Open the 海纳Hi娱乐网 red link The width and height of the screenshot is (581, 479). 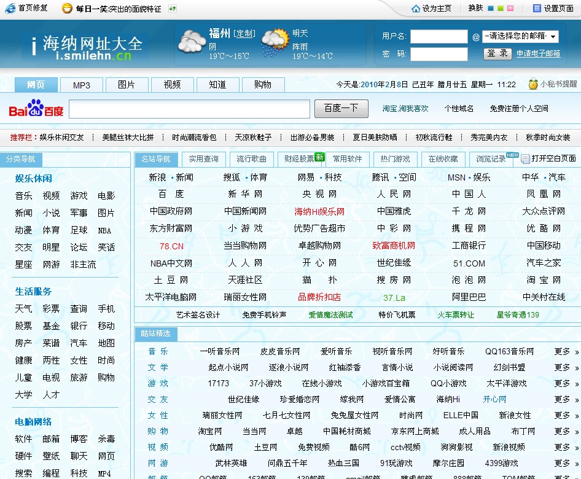[319, 211]
